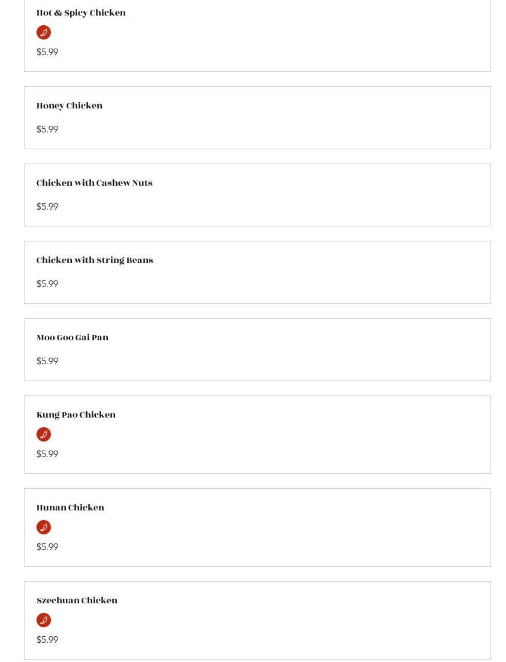Image resolution: width=506 pixels, height=662 pixels.
Task: Click the $5.99 price of Kung Pao Chicken
Action: pos(47,454)
